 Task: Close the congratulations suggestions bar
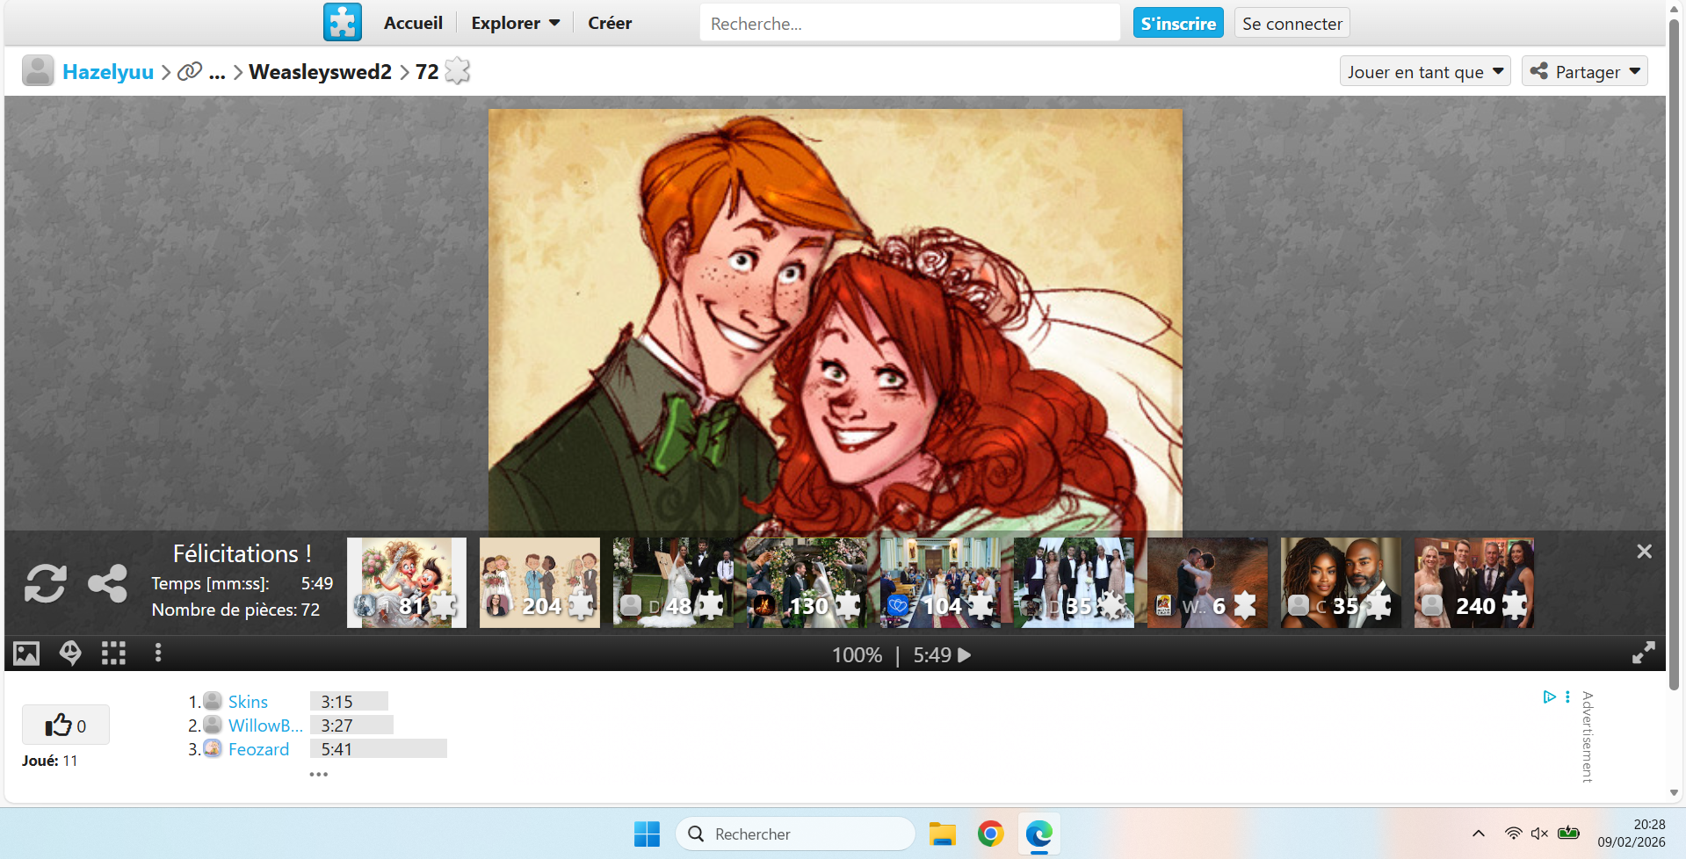[x=1644, y=552]
